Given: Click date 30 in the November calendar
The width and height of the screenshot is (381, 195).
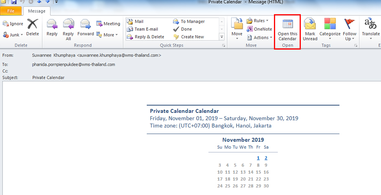Looking at the screenshot, I should [266, 186].
